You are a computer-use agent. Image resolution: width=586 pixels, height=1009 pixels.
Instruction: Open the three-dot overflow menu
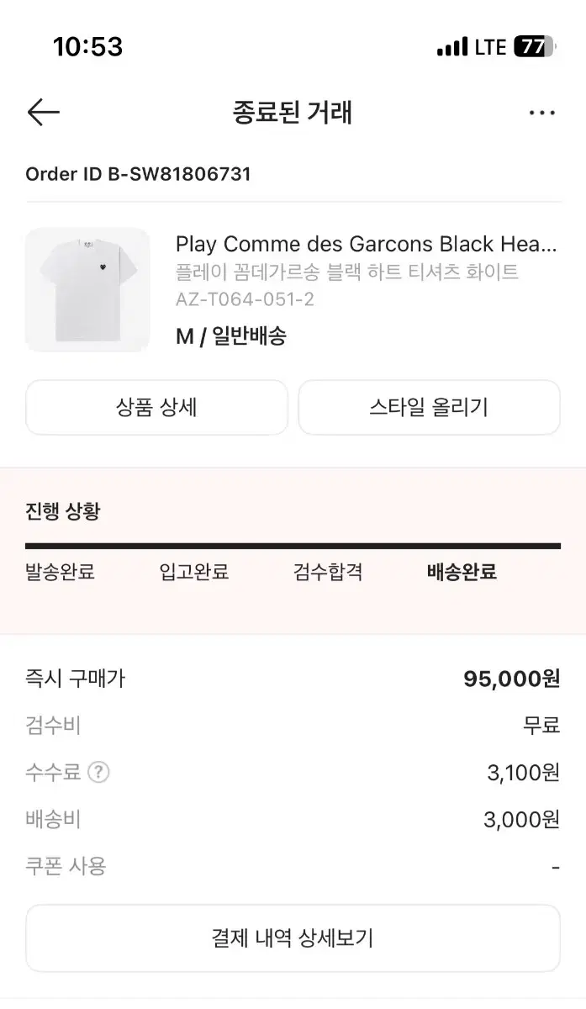542,112
